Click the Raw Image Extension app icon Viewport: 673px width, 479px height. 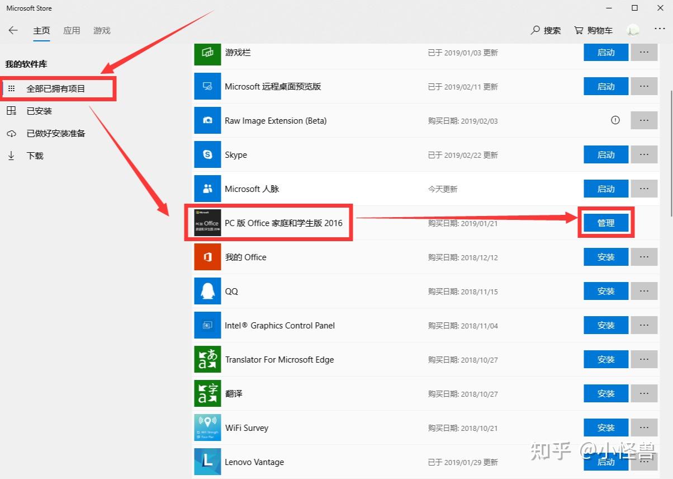coord(208,121)
